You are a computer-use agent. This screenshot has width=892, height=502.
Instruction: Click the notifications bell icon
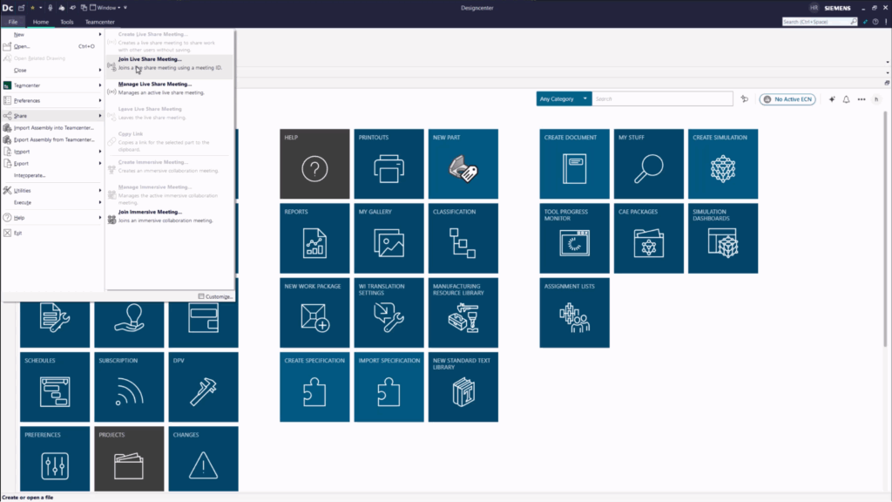[x=846, y=99]
